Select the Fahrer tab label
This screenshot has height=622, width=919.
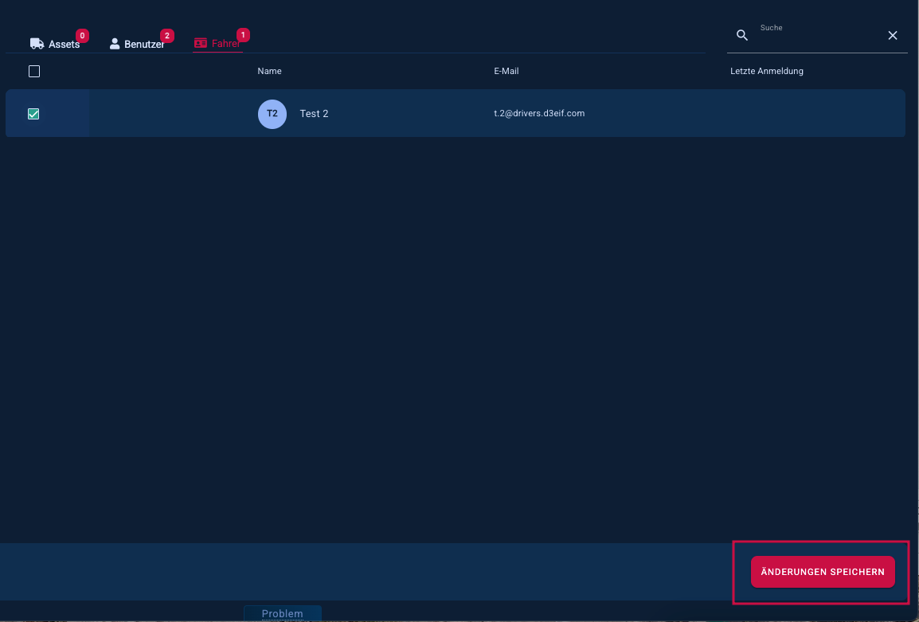coord(225,45)
